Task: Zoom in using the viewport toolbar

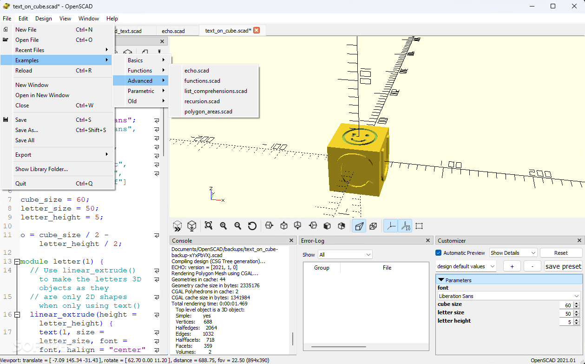Action: [x=223, y=226]
